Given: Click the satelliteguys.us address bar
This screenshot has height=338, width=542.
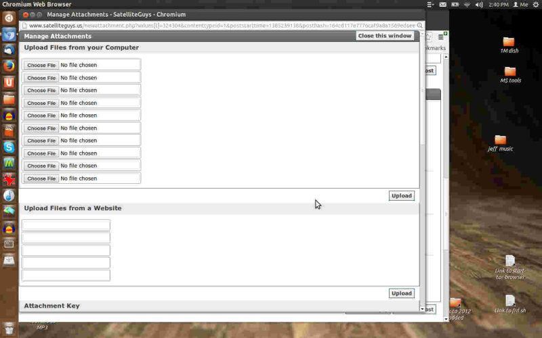Looking at the screenshot, I should (222, 26).
